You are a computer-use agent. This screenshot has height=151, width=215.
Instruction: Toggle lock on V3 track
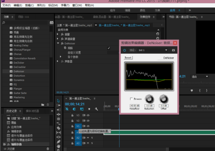tap(72, 115)
